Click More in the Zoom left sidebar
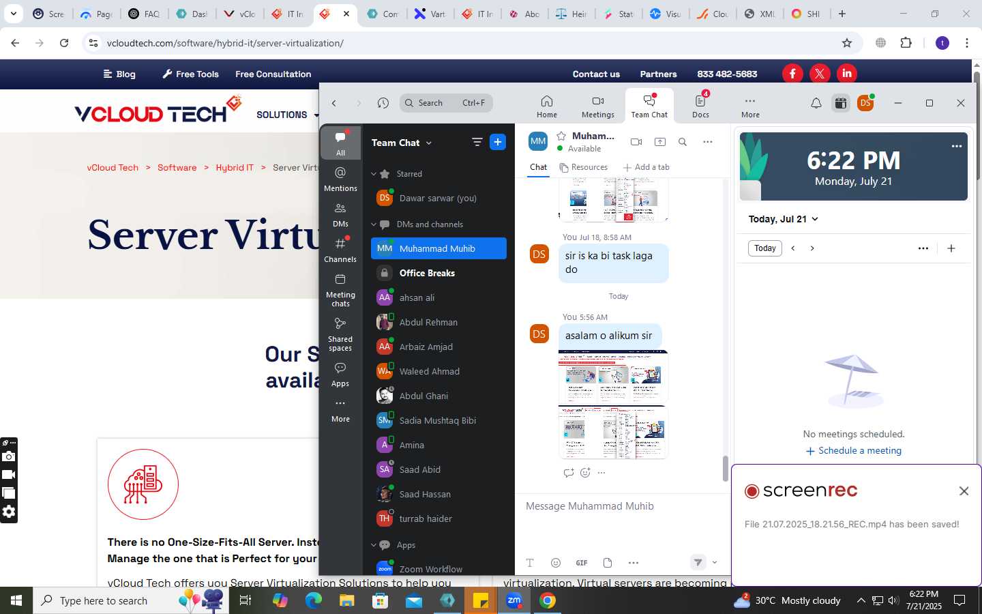The width and height of the screenshot is (982, 614). [x=340, y=409]
